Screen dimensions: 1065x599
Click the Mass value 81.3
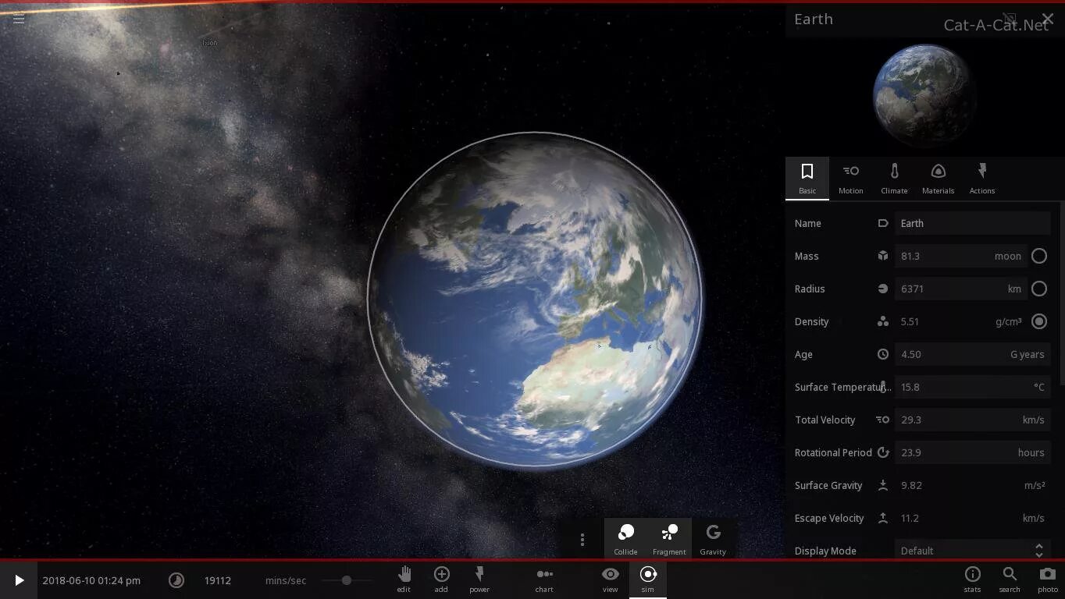click(910, 256)
